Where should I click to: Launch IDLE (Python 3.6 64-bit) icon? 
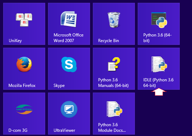coord(159,64)
